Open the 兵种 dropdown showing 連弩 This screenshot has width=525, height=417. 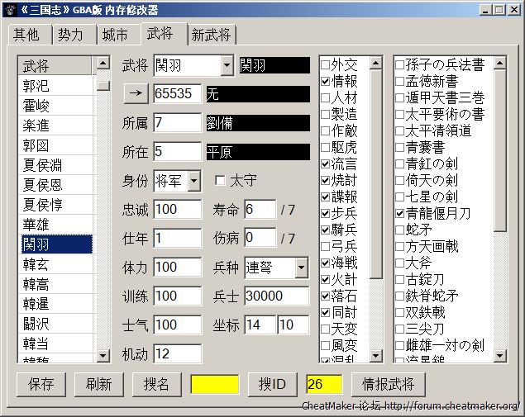click(301, 268)
